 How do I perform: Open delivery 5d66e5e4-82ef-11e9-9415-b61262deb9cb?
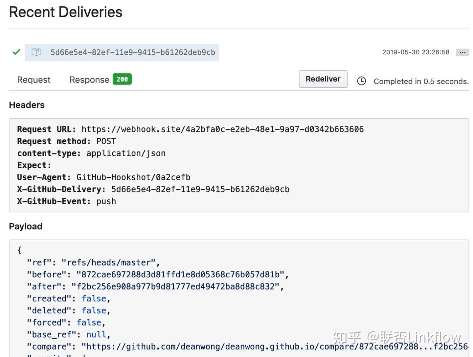pos(133,52)
